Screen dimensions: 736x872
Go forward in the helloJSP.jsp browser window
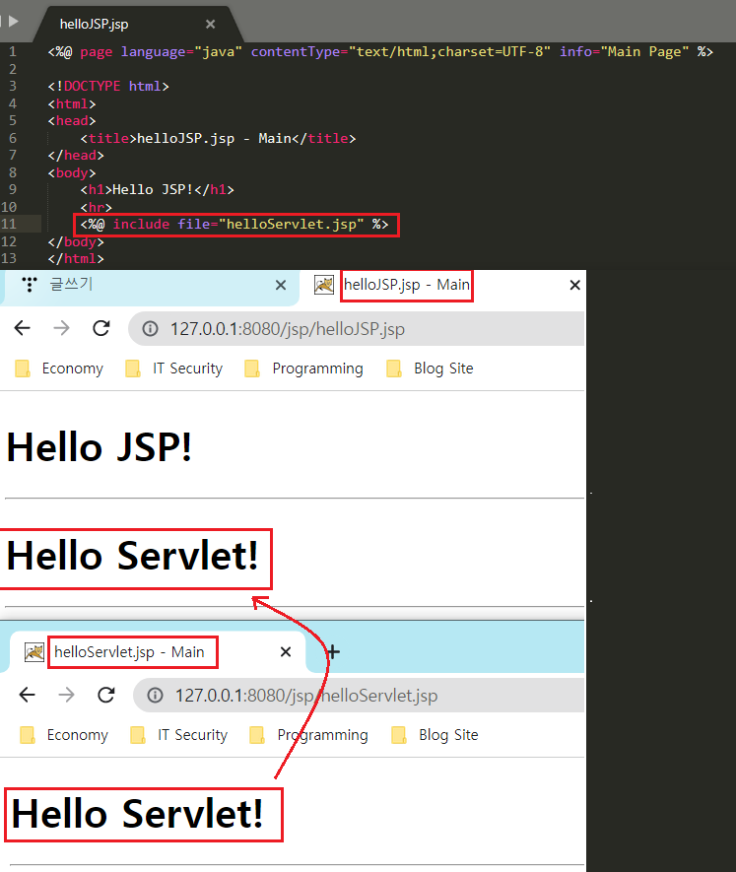pyautogui.click(x=61, y=328)
